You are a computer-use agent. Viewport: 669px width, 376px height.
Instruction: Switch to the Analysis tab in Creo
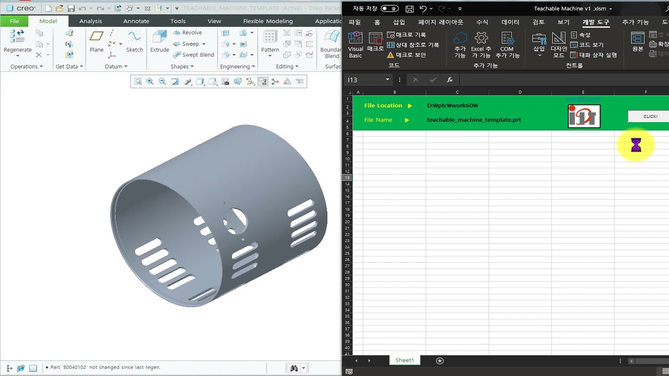click(x=90, y=21)
